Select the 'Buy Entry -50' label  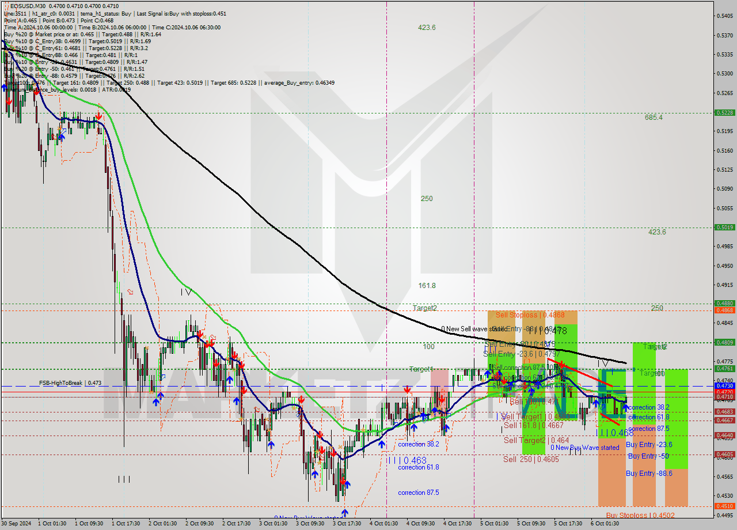(x=648, y=456)
